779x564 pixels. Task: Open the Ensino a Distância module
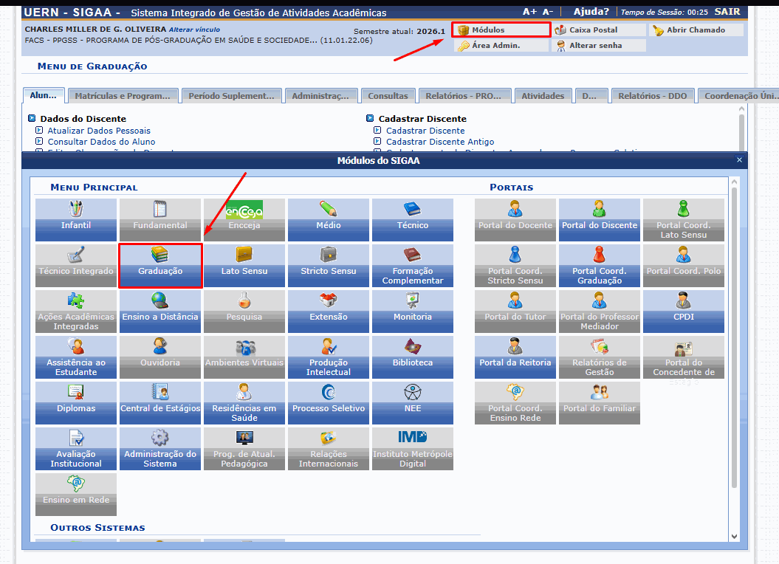point(160,311)
